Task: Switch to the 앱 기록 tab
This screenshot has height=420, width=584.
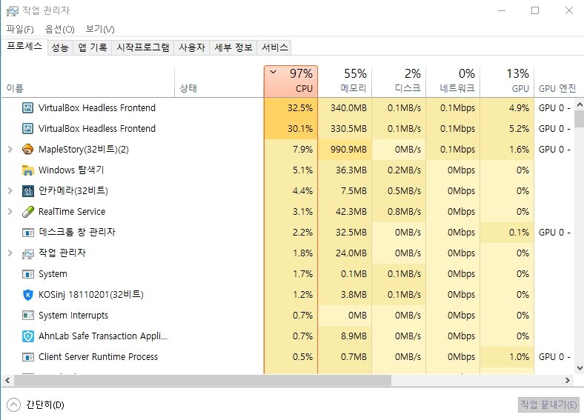Action: [93, 47]
